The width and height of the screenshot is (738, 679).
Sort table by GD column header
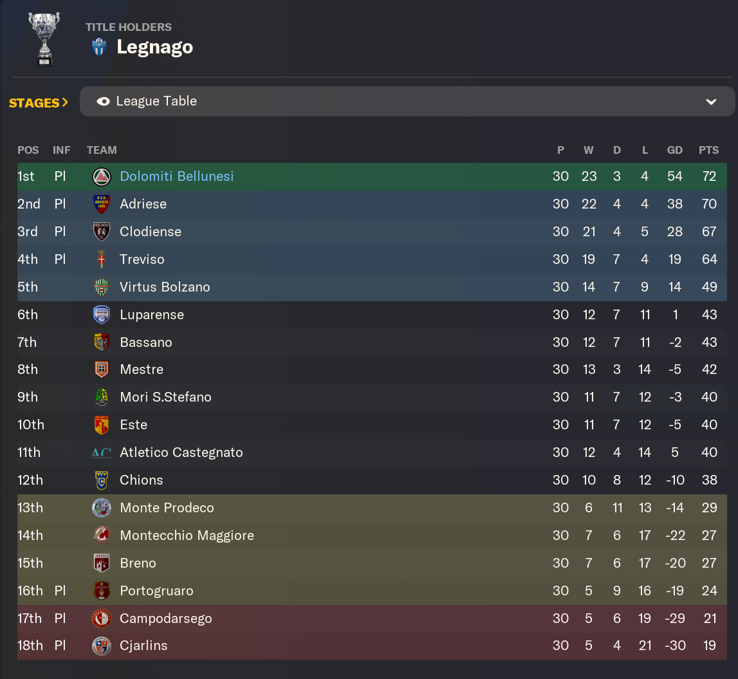674,150
